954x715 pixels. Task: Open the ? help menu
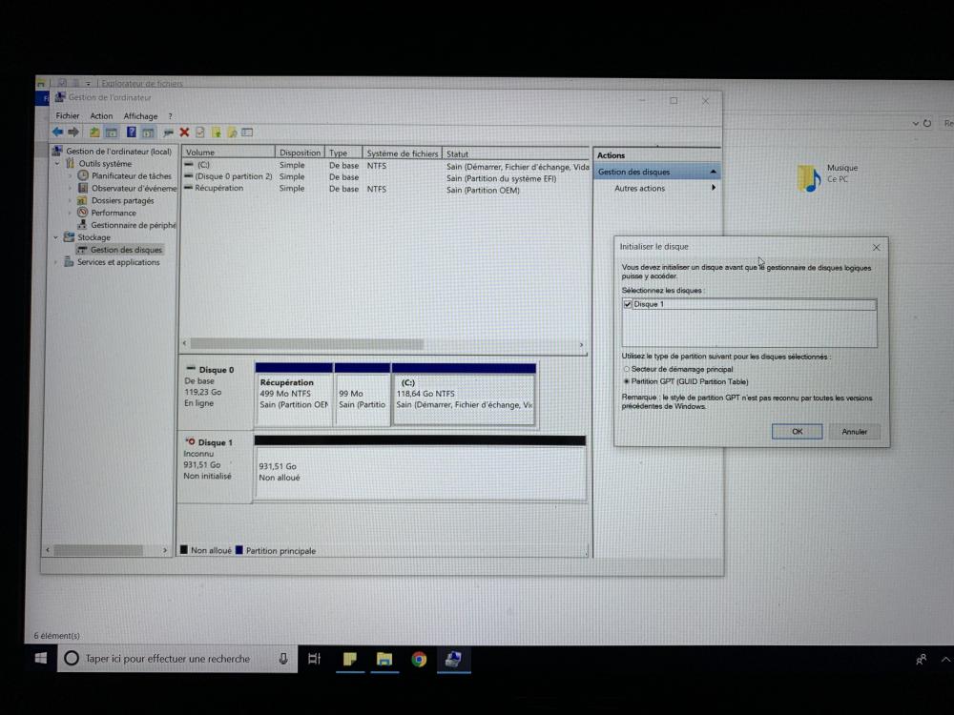[171, 115]
